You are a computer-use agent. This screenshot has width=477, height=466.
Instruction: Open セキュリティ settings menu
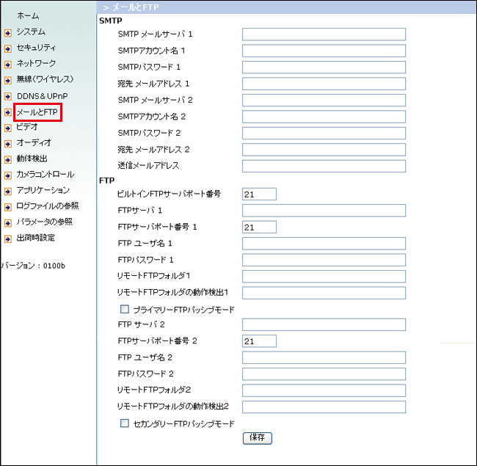click(36, 48)
